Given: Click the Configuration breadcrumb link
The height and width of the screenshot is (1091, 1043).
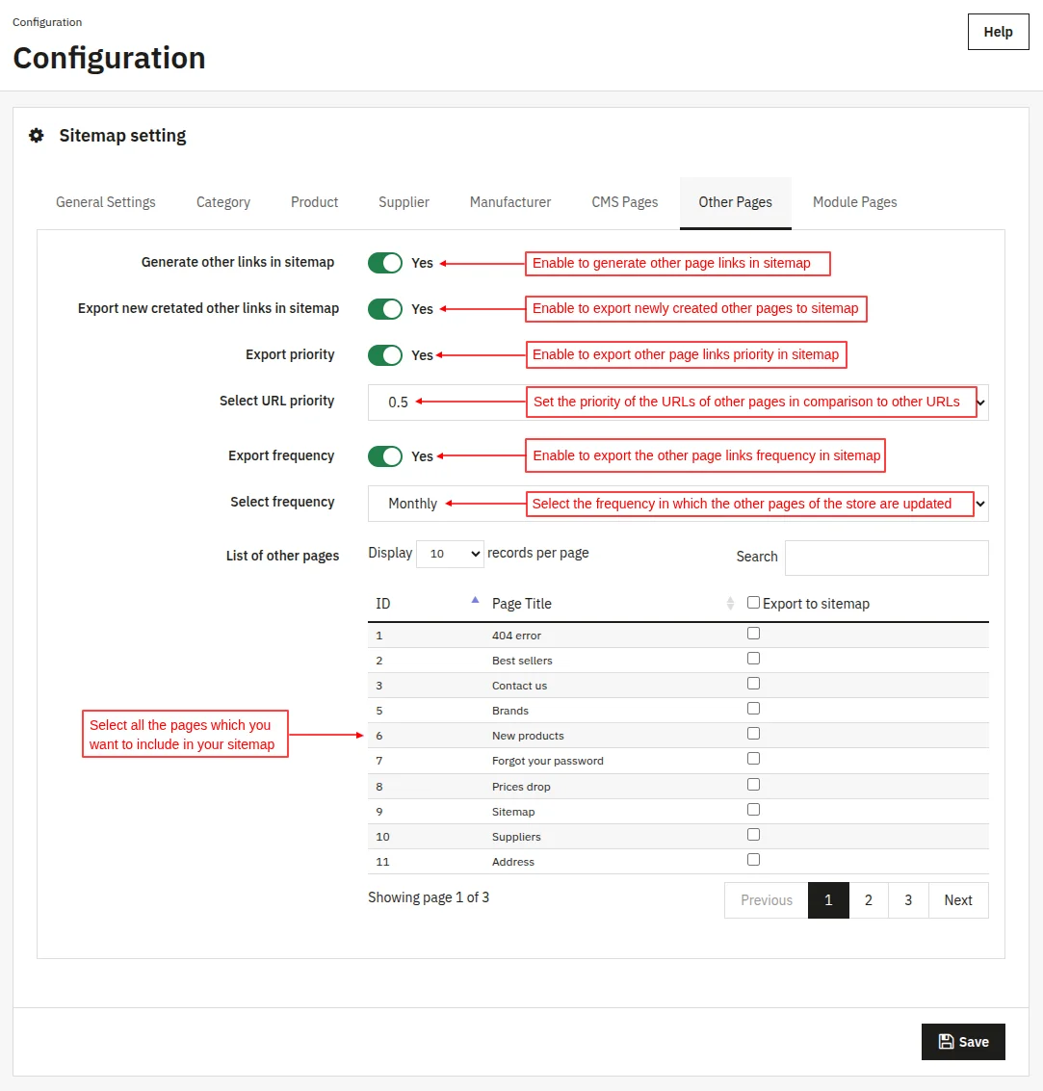Looking at the screenshot, I should (x=47, y=22).
